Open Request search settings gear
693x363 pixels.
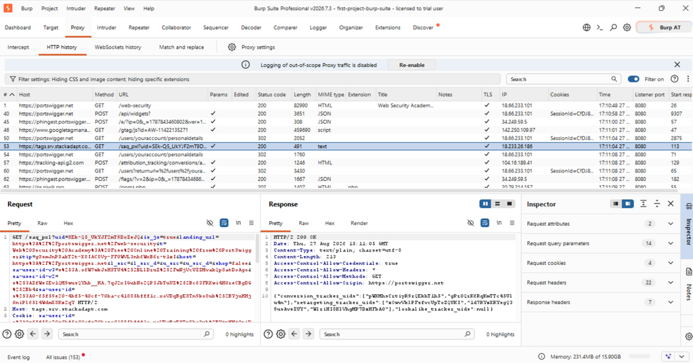pyautogui.click(x=20, y=335)
